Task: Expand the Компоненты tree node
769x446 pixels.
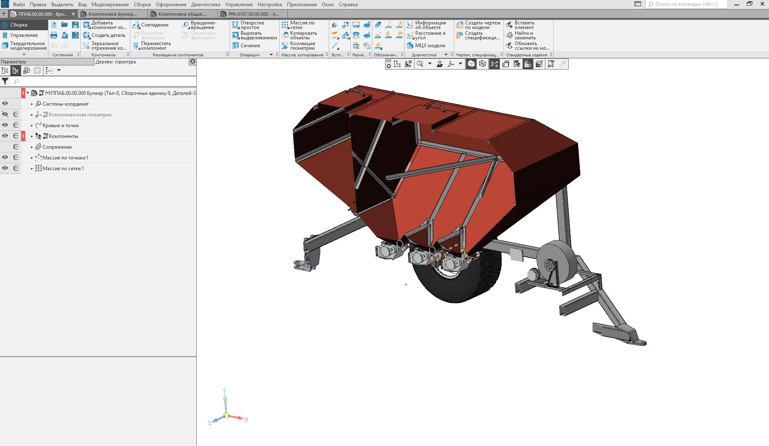Action: pyautogui.click(x=32, y=136)
